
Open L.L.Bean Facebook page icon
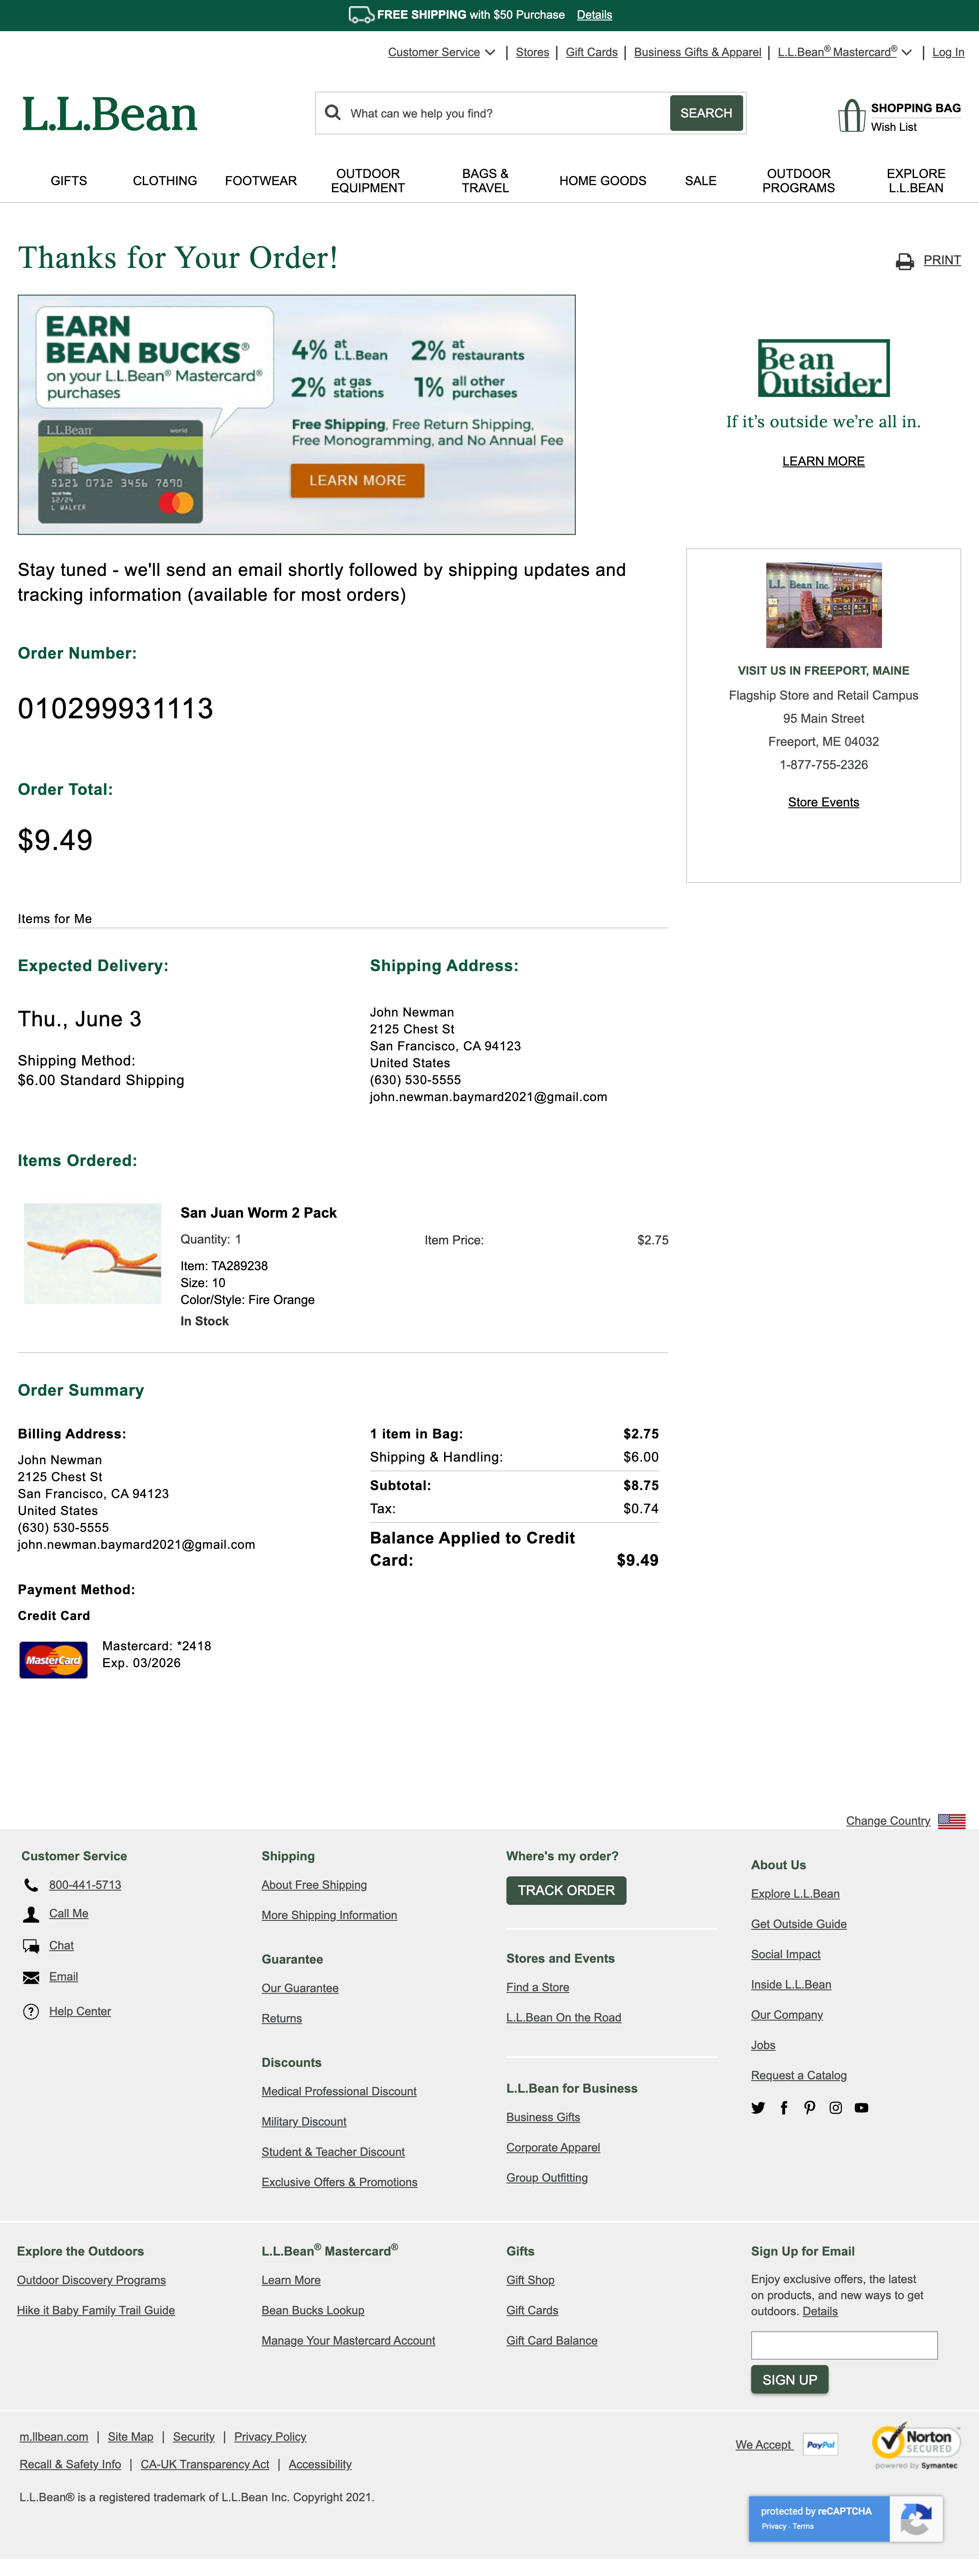tap(784, 2108)
